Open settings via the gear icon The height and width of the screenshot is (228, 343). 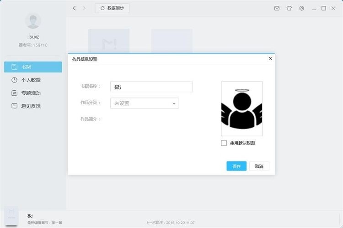click(x=301, y=8)
